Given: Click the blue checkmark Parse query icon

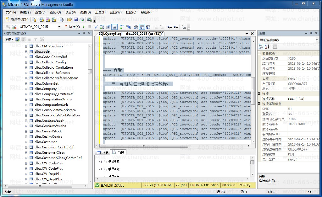Looking at the screenshot, I should 96,27.
